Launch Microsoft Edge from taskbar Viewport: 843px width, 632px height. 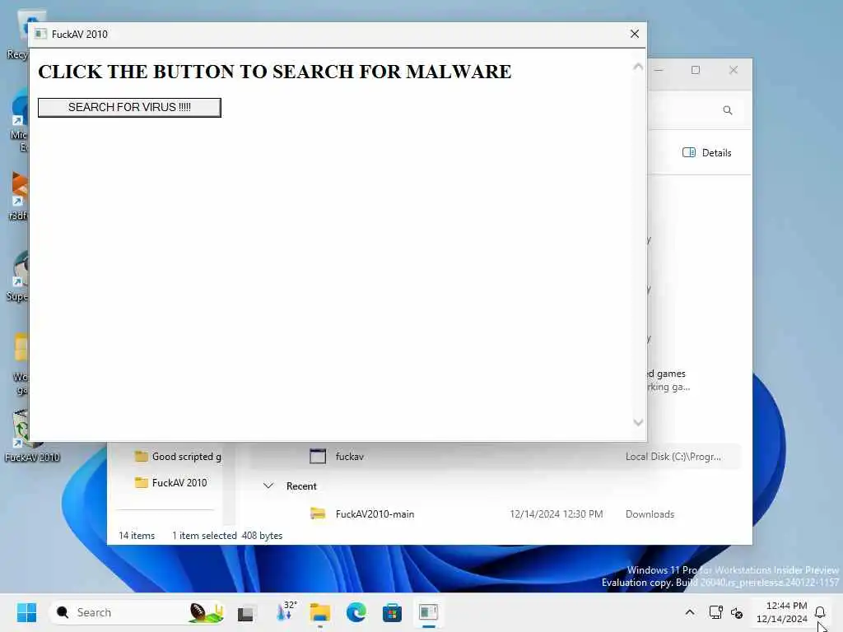356,612
